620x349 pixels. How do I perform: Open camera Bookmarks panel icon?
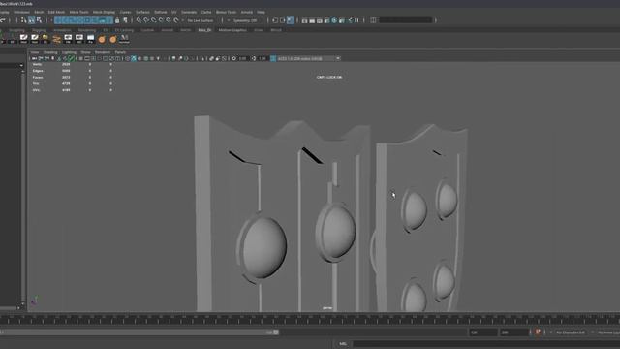53,58
